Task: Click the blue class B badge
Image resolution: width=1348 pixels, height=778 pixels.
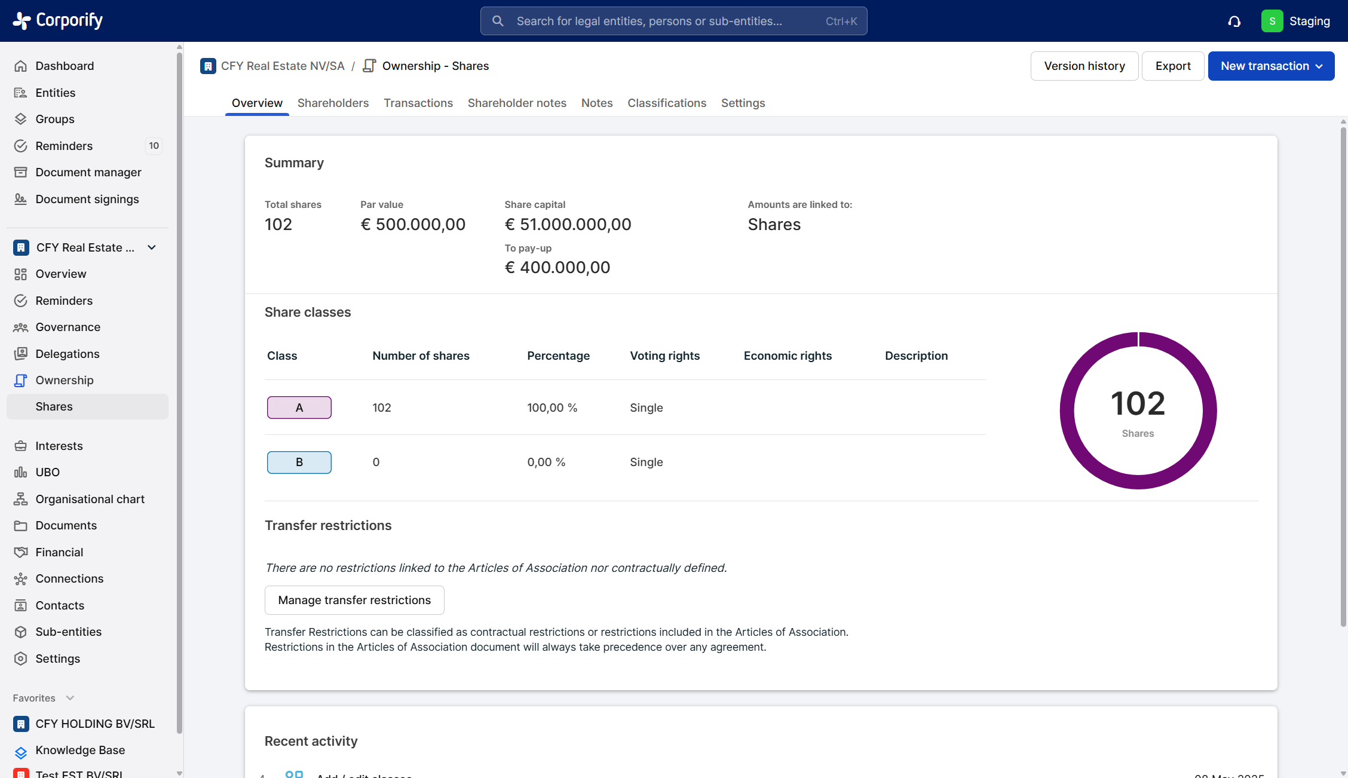Action: (299, 462)
